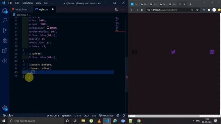Open the Search view in VS Code
This screenshot has width=221, height=124.
coord(4,20)
